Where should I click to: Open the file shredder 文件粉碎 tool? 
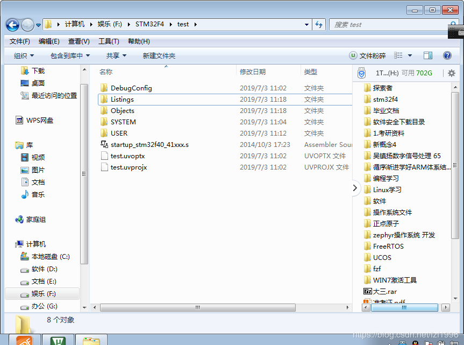click(368, 55)
